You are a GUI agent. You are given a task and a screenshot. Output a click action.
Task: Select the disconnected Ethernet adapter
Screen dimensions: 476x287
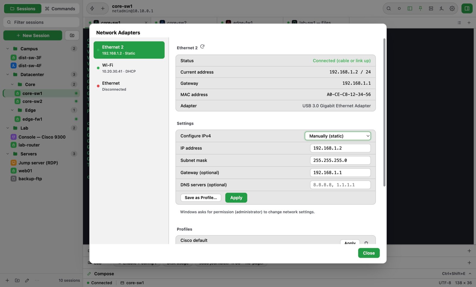tap(129, 86)
